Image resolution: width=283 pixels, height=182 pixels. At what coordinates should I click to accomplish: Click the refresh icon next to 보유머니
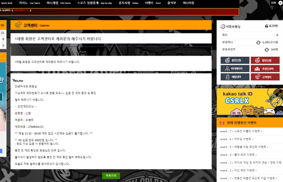[259, 42]
